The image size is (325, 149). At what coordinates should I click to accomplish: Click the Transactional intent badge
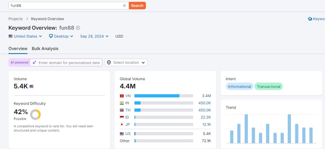tap(268, 87)
